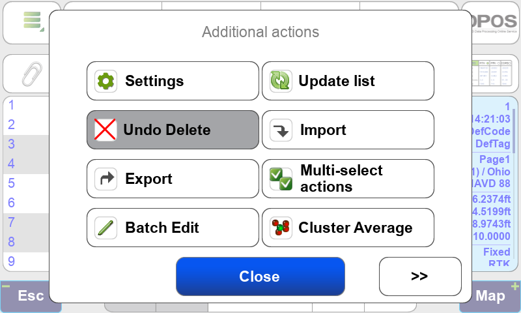Screen dimensions: 521x313
Task: Open Settings via green gear icon
Action: coord(106,81)
